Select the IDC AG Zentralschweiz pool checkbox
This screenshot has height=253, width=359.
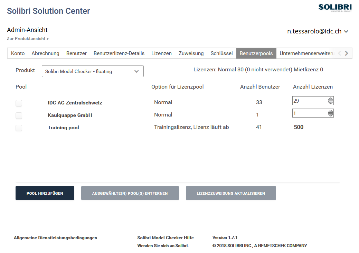19,103
